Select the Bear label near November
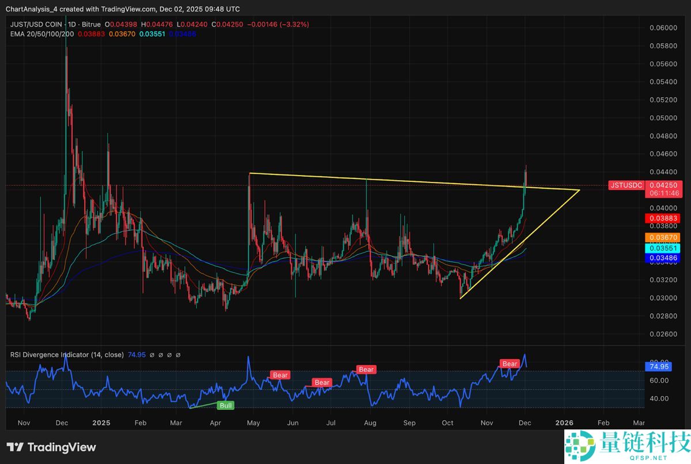 click(510, 364)
